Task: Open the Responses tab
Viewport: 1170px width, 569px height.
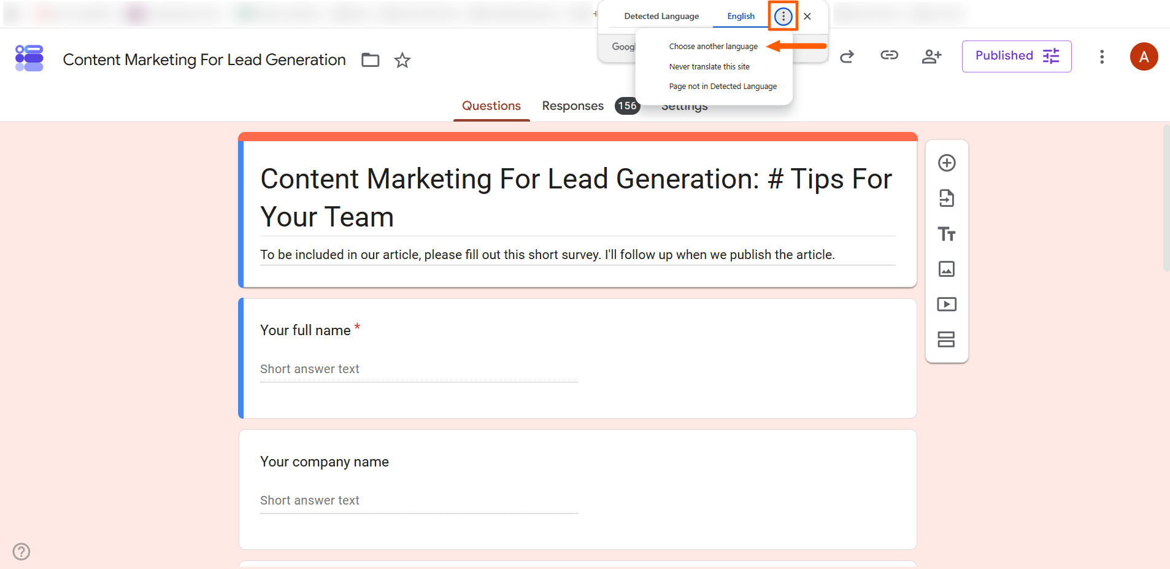Action: [572, 106]
